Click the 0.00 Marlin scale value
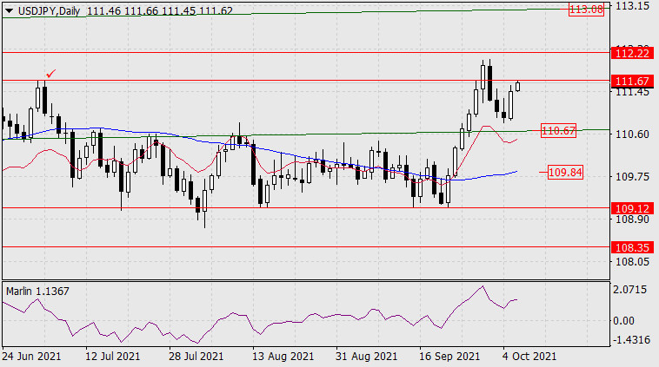 (x=623, y=321)
